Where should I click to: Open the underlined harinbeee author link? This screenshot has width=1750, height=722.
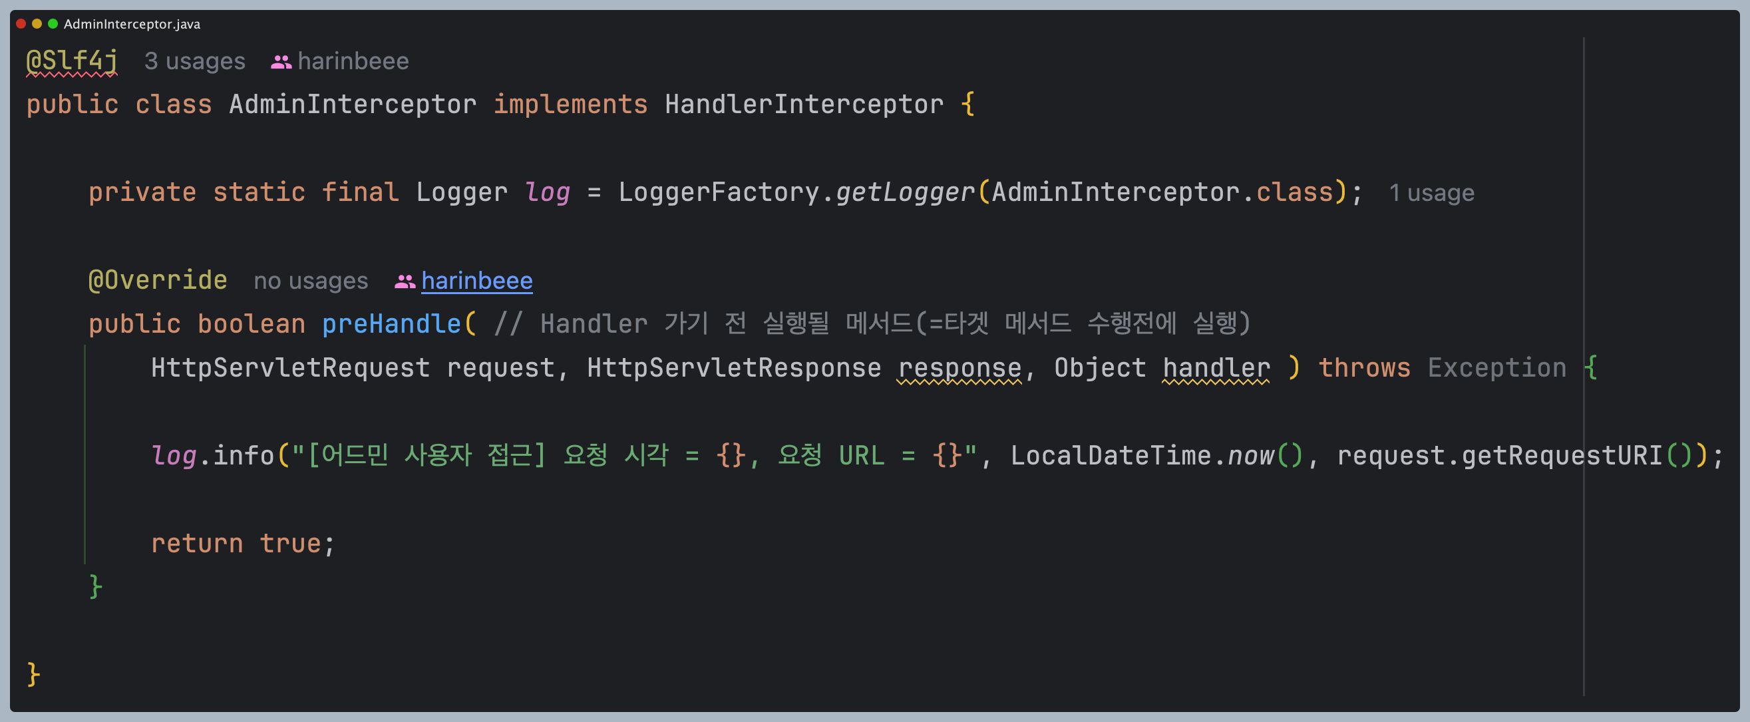coord(476,281)
